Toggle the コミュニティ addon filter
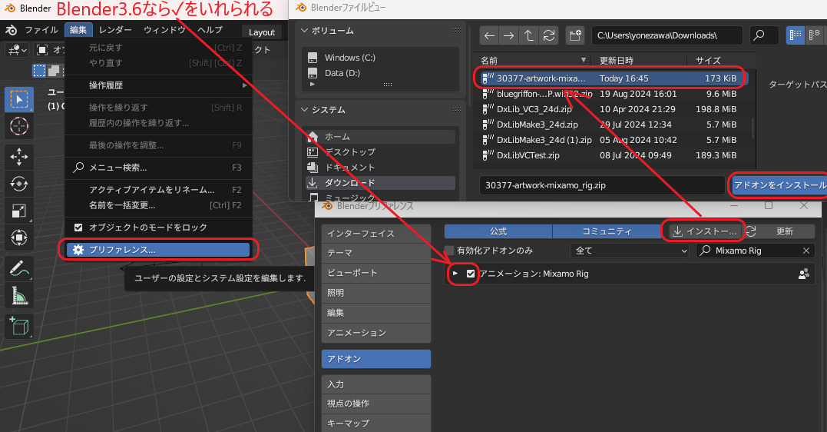This screenshot has width=827, height=432. tap(607, 231)
